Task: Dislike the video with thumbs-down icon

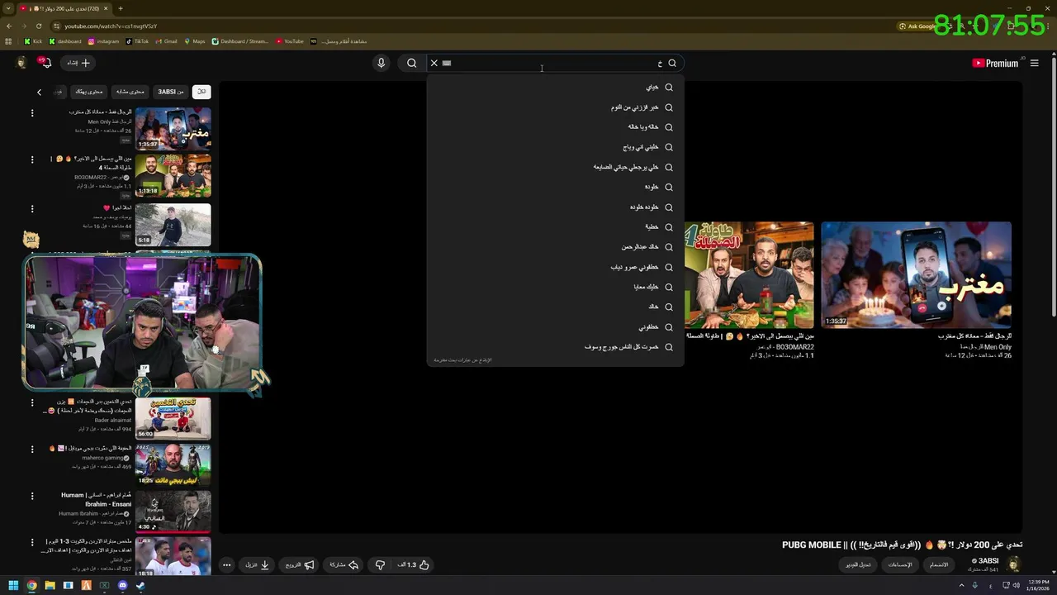Action: 380,564
